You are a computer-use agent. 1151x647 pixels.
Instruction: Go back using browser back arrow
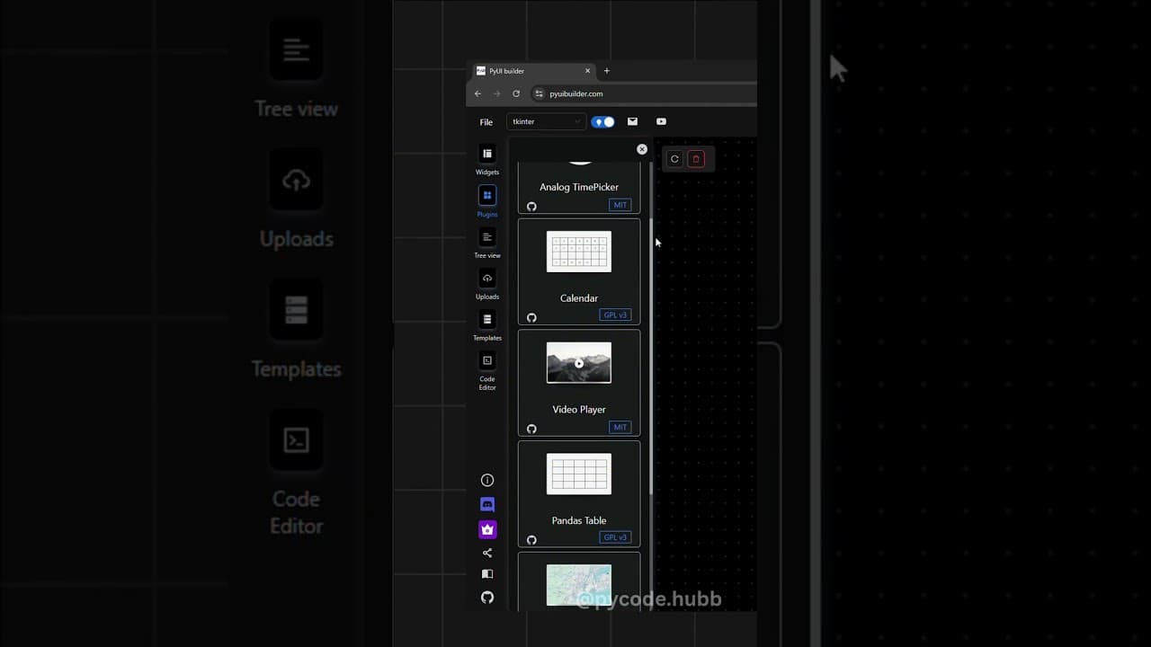[x=477, y=93]
